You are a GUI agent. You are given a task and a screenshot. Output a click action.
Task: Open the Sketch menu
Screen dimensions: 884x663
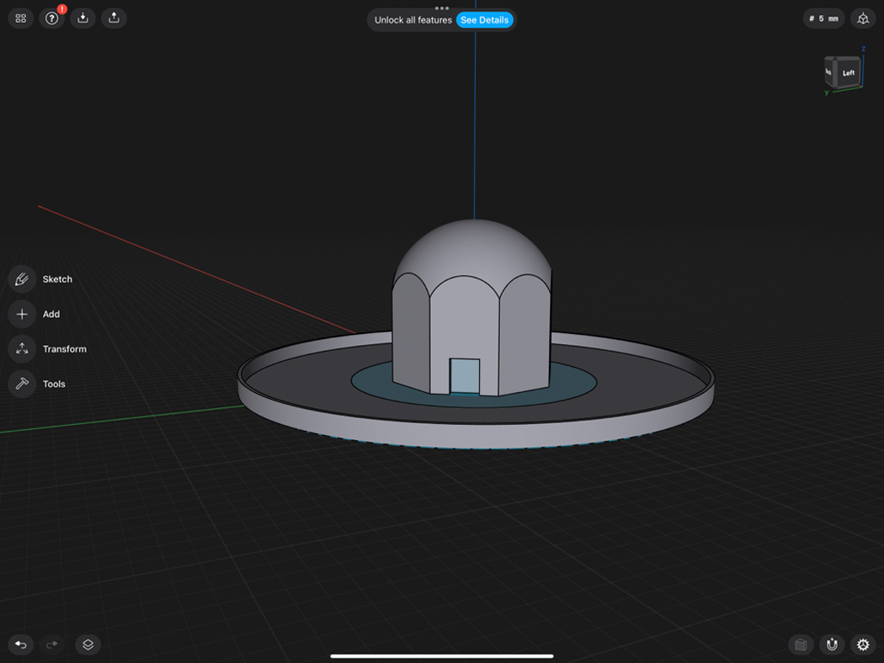click(22, 279)
